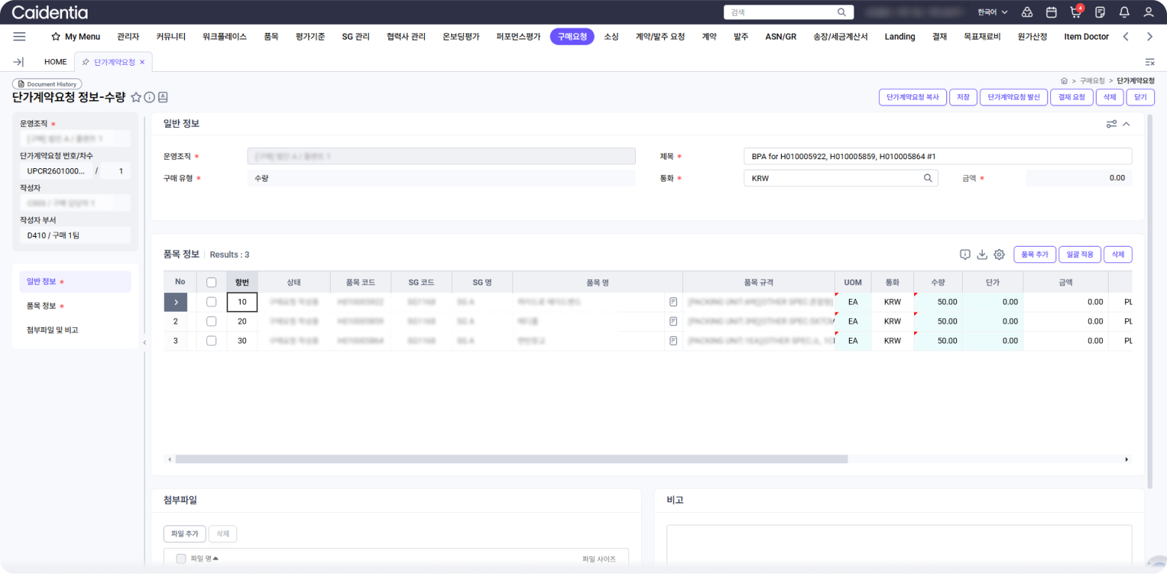
Task: Open the hamburger main menu
Action: click(x=19, y=37)
